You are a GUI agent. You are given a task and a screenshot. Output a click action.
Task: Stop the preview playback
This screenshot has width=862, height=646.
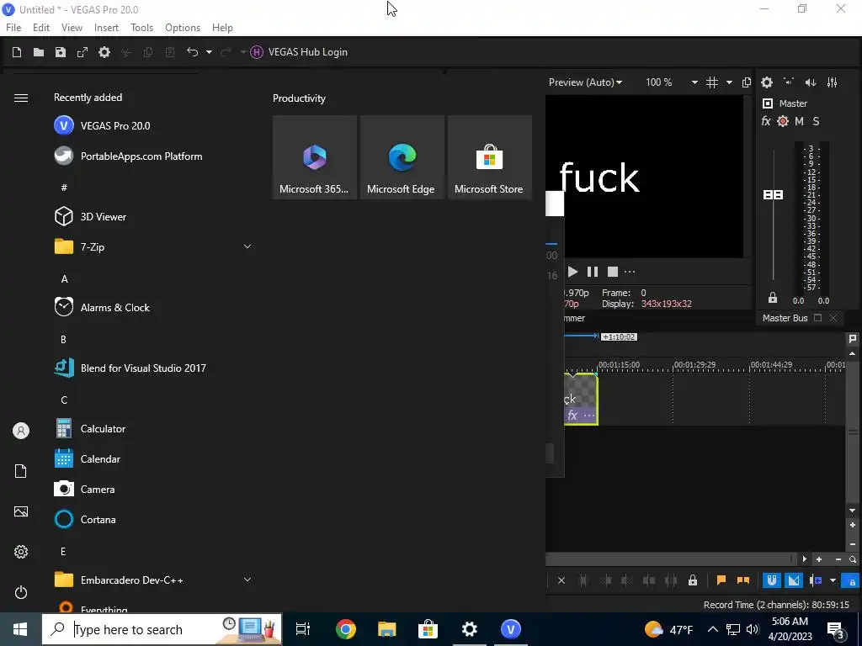(x=613, y=272)
